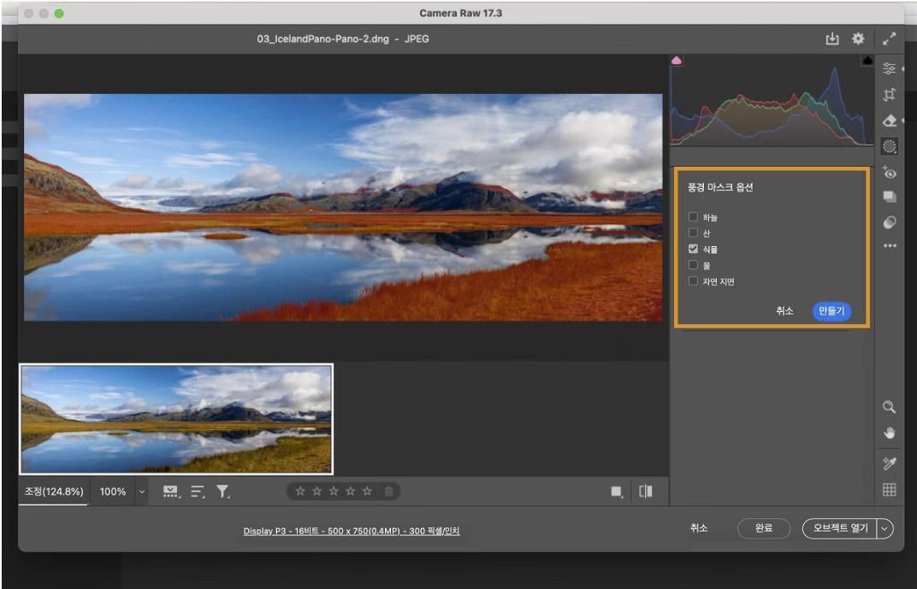
Task: Toggle before/after split view icon
Action: coord(646,492)
